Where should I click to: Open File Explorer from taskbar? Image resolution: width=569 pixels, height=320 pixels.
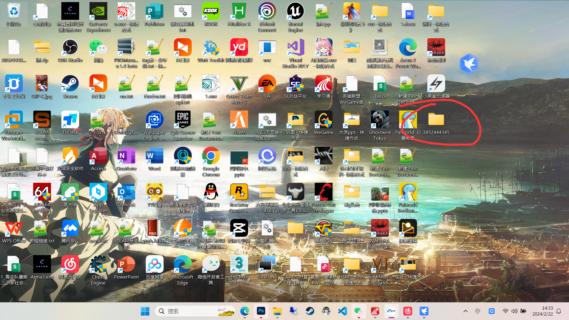click(x=277, y=311)
